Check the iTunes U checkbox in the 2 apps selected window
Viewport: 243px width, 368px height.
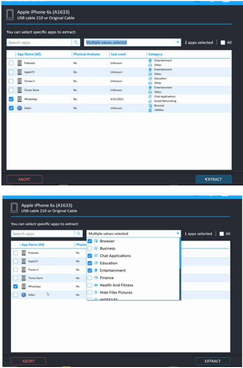coord(11,81)
